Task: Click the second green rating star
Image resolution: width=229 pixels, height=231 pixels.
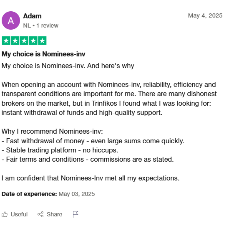Action: [15, 41]
